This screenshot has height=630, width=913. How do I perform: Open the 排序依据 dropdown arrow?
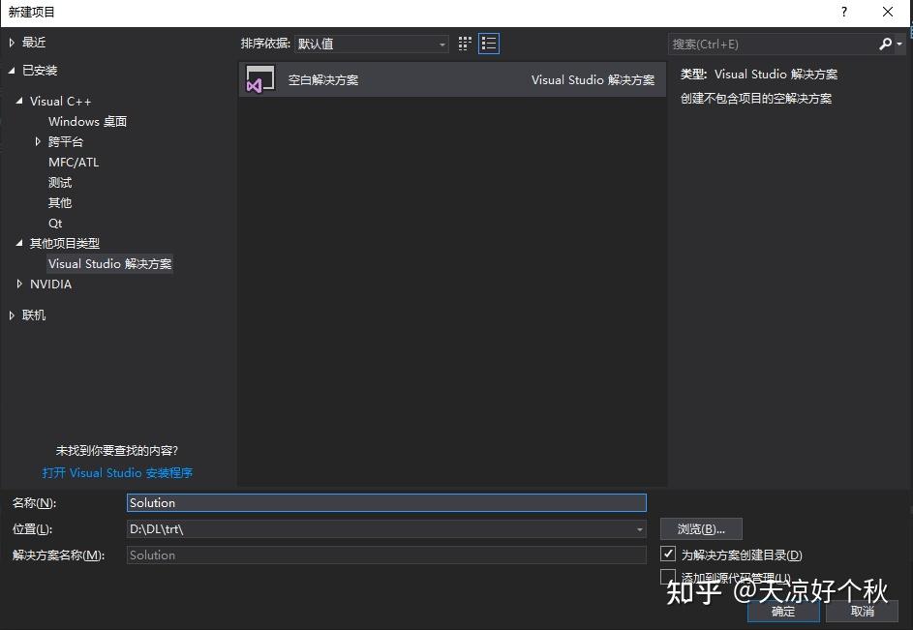tap(442, 44)
